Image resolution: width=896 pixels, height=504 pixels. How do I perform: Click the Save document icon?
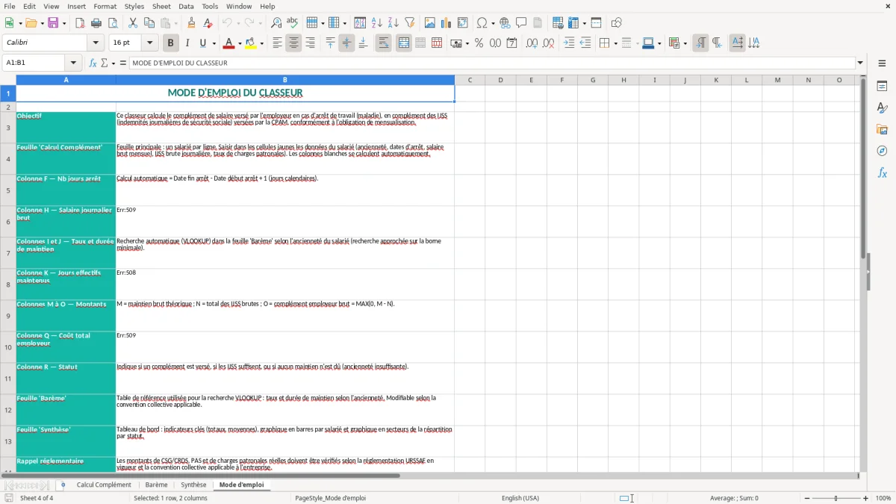tap(53, 23)
